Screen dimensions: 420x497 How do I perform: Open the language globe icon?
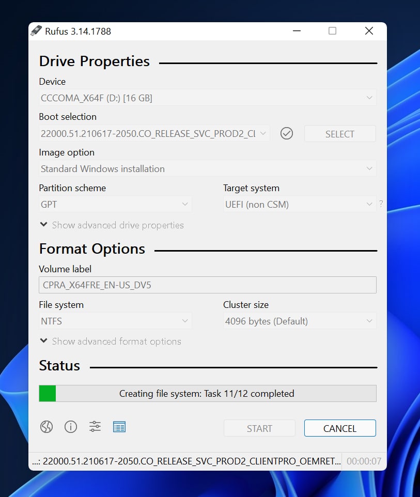pos(46,427)
